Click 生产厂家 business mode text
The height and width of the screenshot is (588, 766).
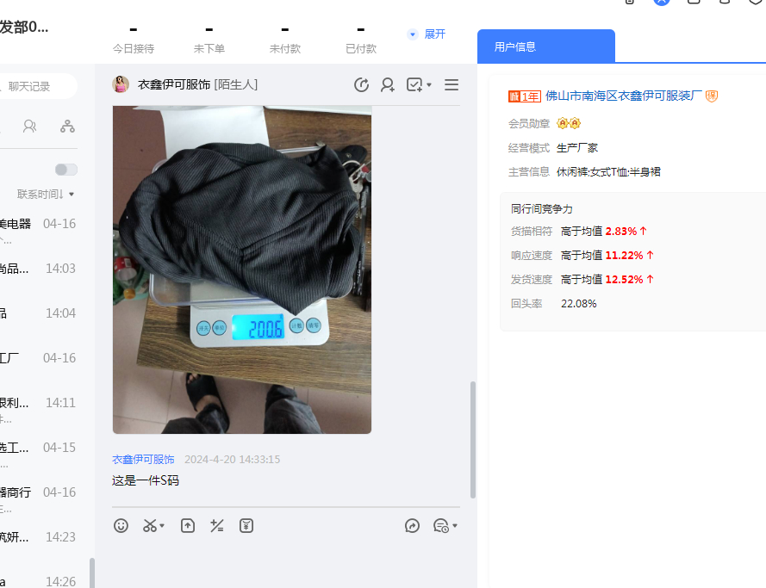577,148
